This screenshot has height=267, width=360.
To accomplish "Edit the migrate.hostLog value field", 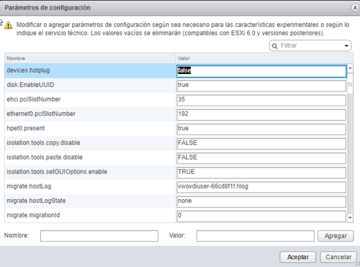I will [260, 186].
